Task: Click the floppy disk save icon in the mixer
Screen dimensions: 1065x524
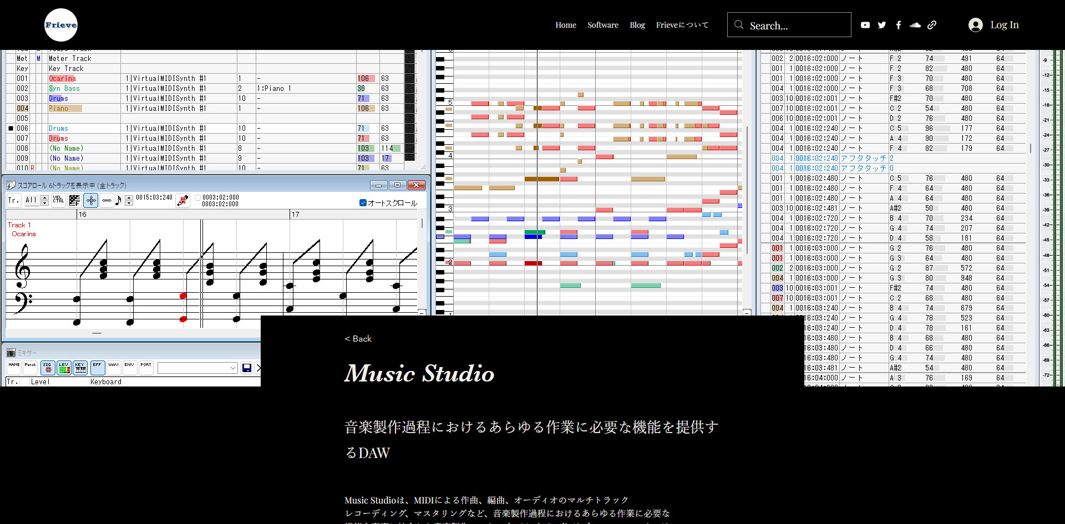Action: tap(247, 368)
